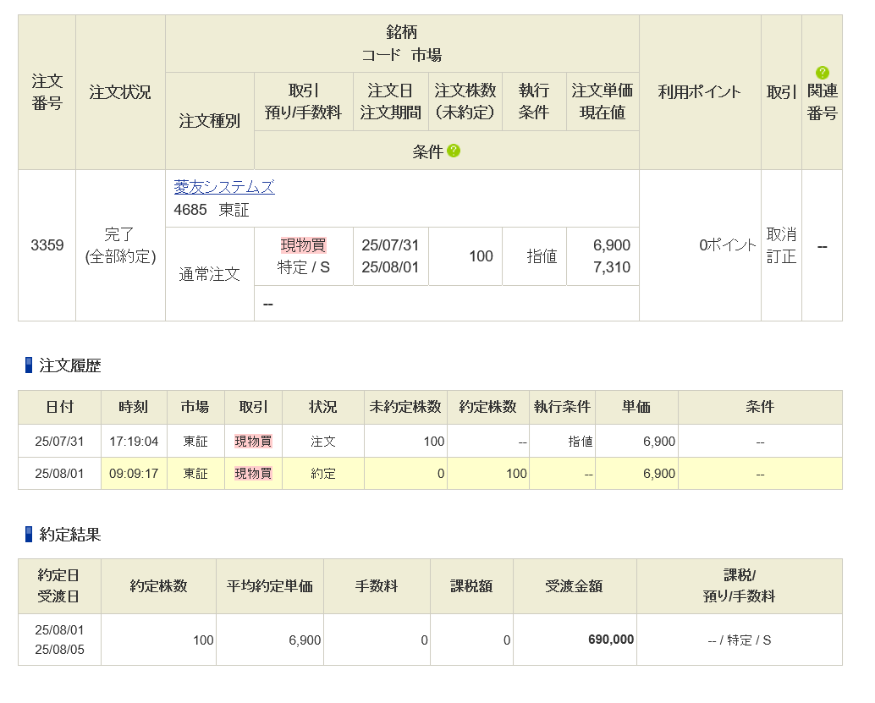Image resolution: width=875 pixels, height=703 pixels.
Task: Click the 注文状況 column header
Action: tap(120, 91)
